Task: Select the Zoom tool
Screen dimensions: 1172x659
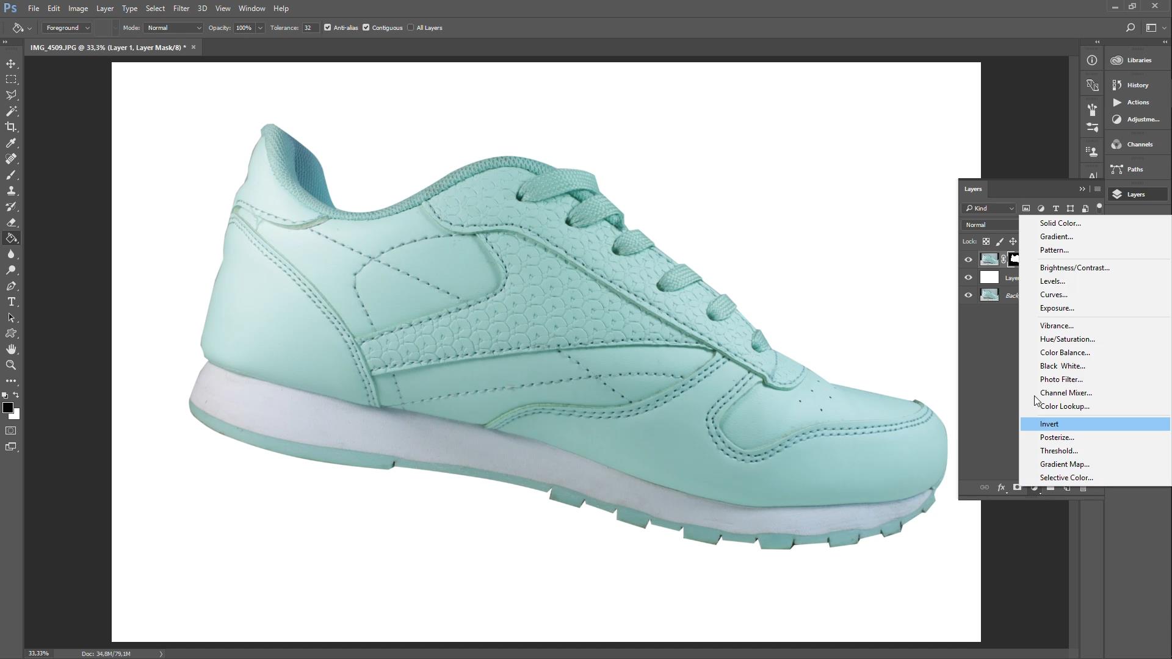Action: point(11,365)
